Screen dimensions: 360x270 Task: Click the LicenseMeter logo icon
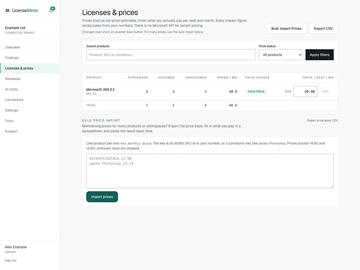coord(7,10)
